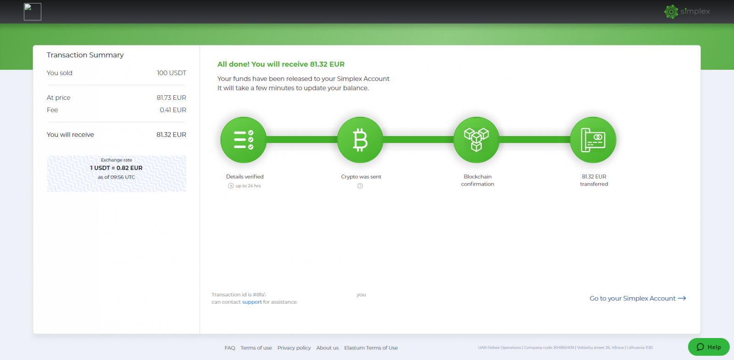The width and height of the screenshot is (734, 360).
Task: Open Elastum Terms of Use link
Action: click(x=371, y=348)
